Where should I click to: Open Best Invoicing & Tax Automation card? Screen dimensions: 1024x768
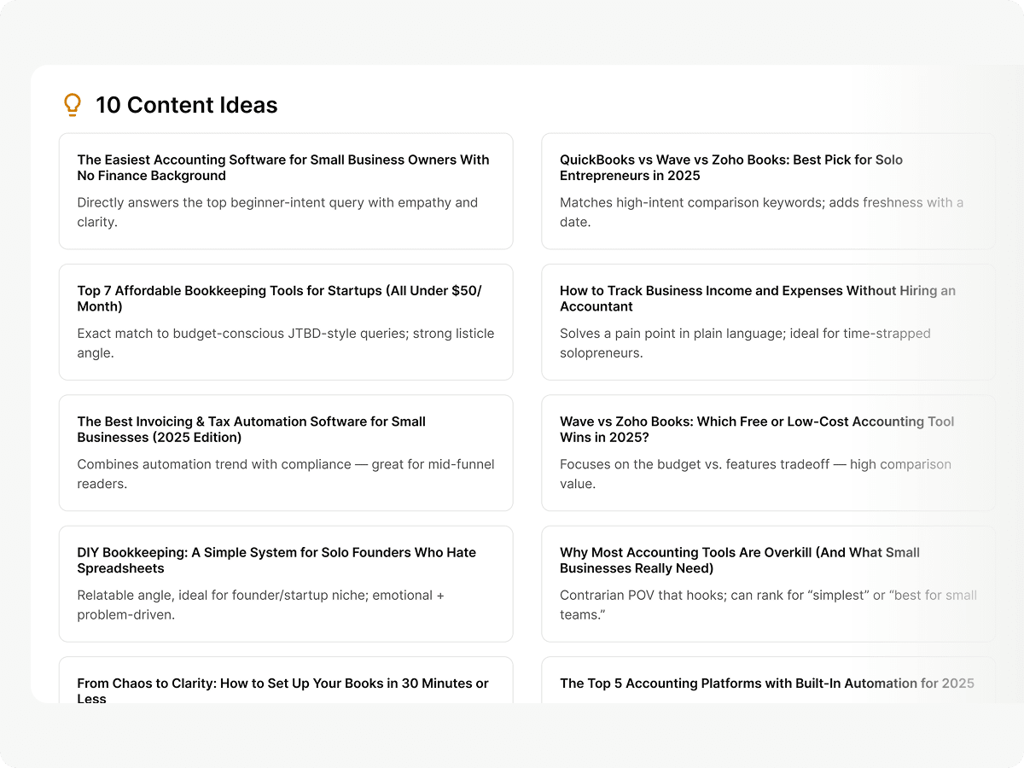[x=251, y=429]
